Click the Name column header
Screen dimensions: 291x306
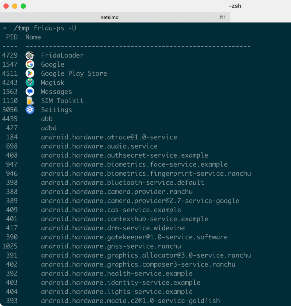[x=33, y=37]
